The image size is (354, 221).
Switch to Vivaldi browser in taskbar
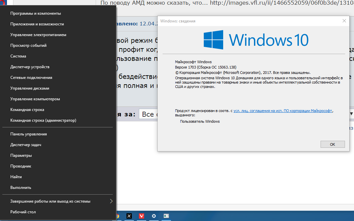(142, 216)
